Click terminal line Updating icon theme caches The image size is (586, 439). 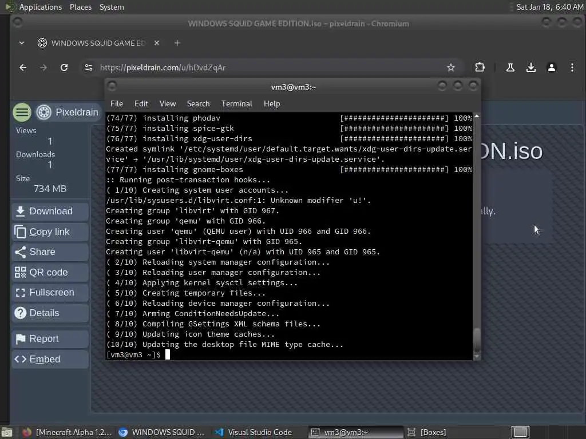[x=190, y=334]
